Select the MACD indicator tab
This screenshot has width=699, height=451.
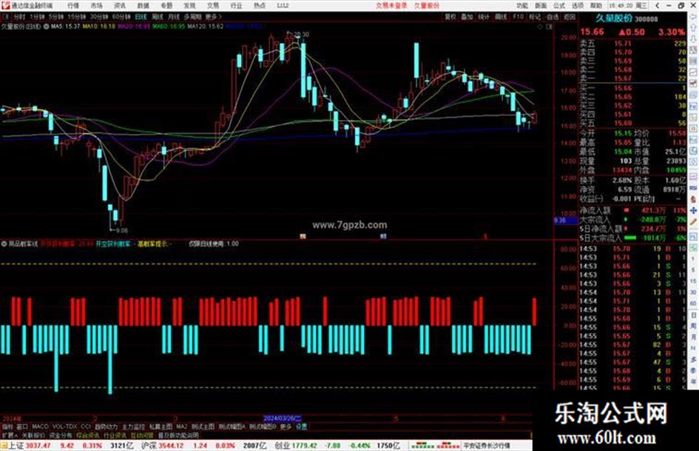click(x=40, y=427)
